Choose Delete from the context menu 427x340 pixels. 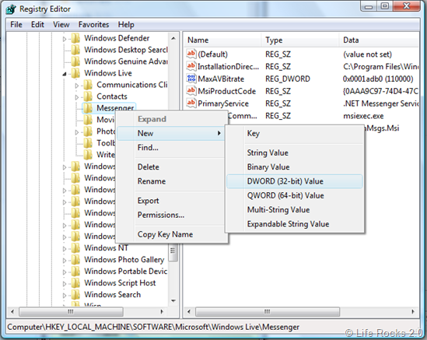[x=171, y=167]
